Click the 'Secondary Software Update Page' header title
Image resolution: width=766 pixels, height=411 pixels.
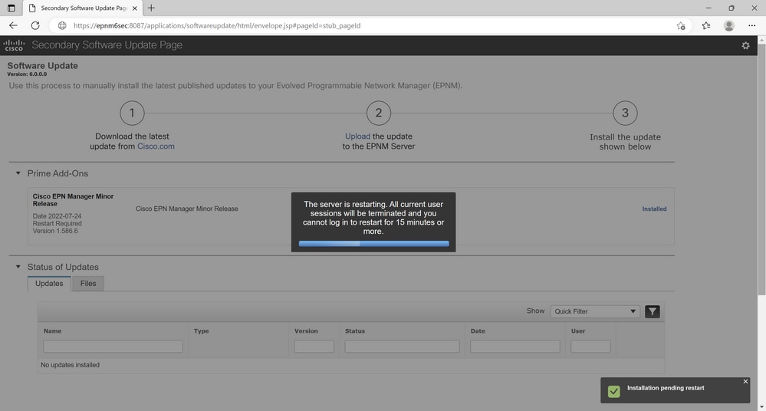107,45
